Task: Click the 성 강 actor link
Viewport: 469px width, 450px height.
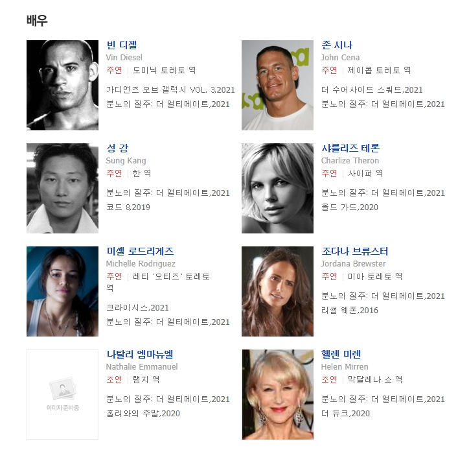Action: pyautogui.click(x=117, y=148)
